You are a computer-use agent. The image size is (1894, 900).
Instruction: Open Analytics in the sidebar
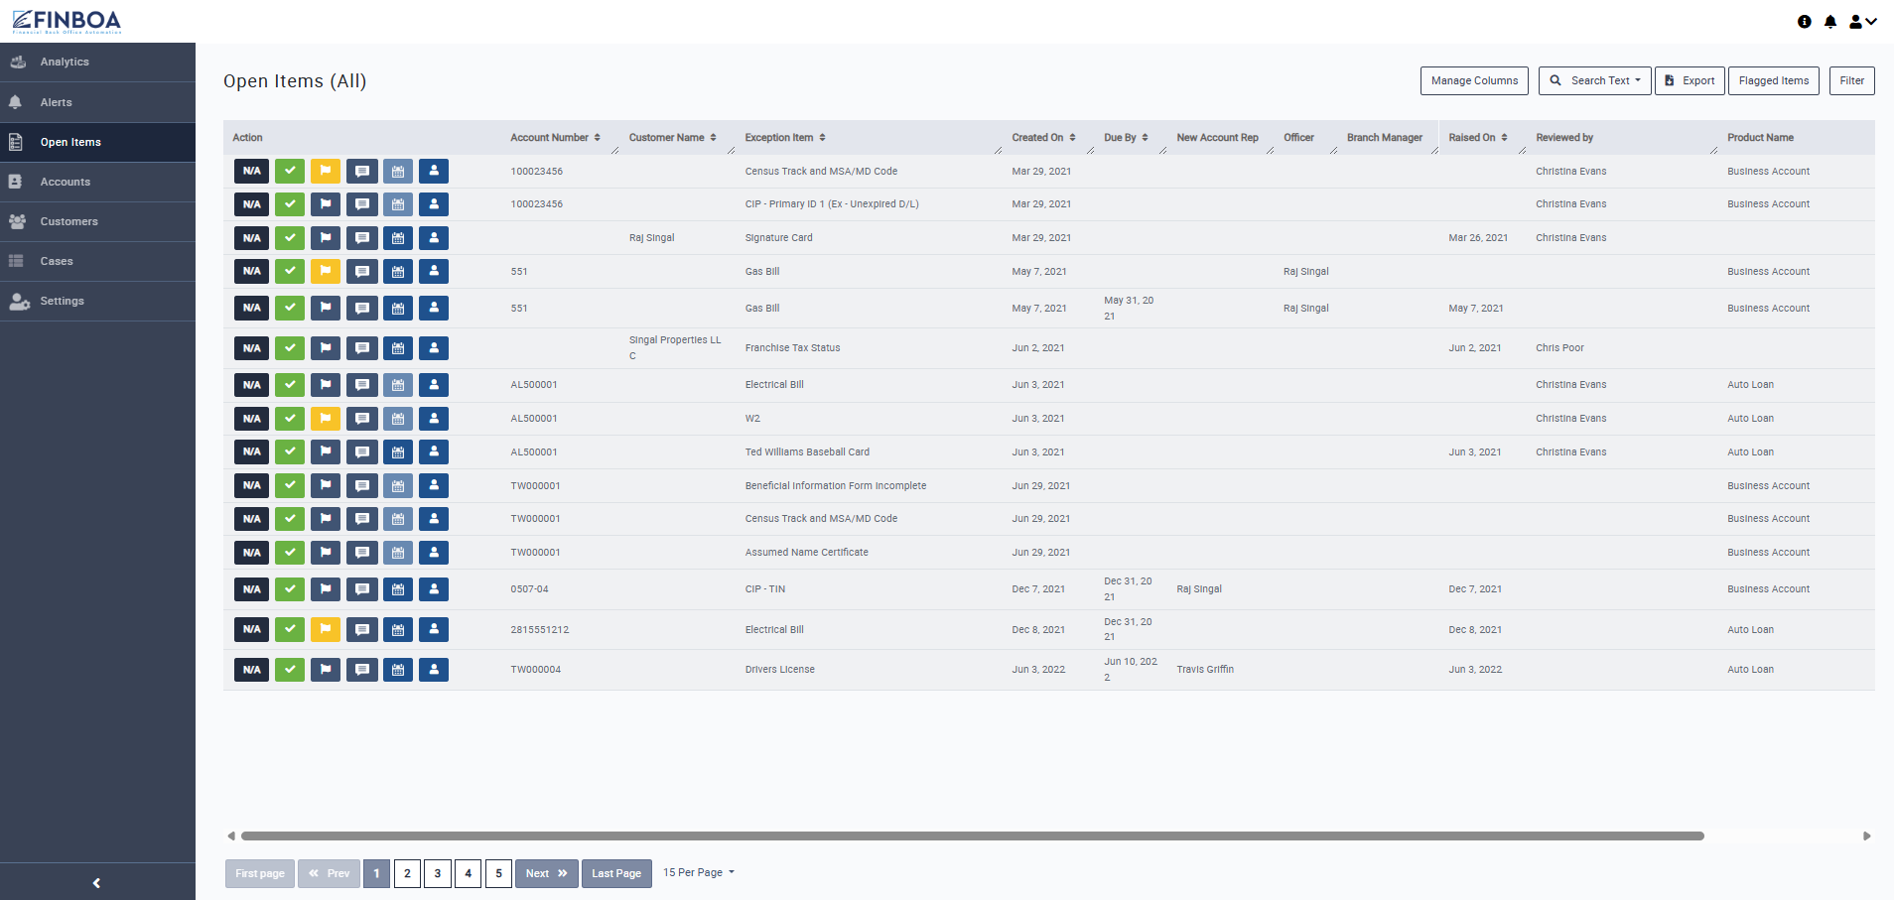65,63
